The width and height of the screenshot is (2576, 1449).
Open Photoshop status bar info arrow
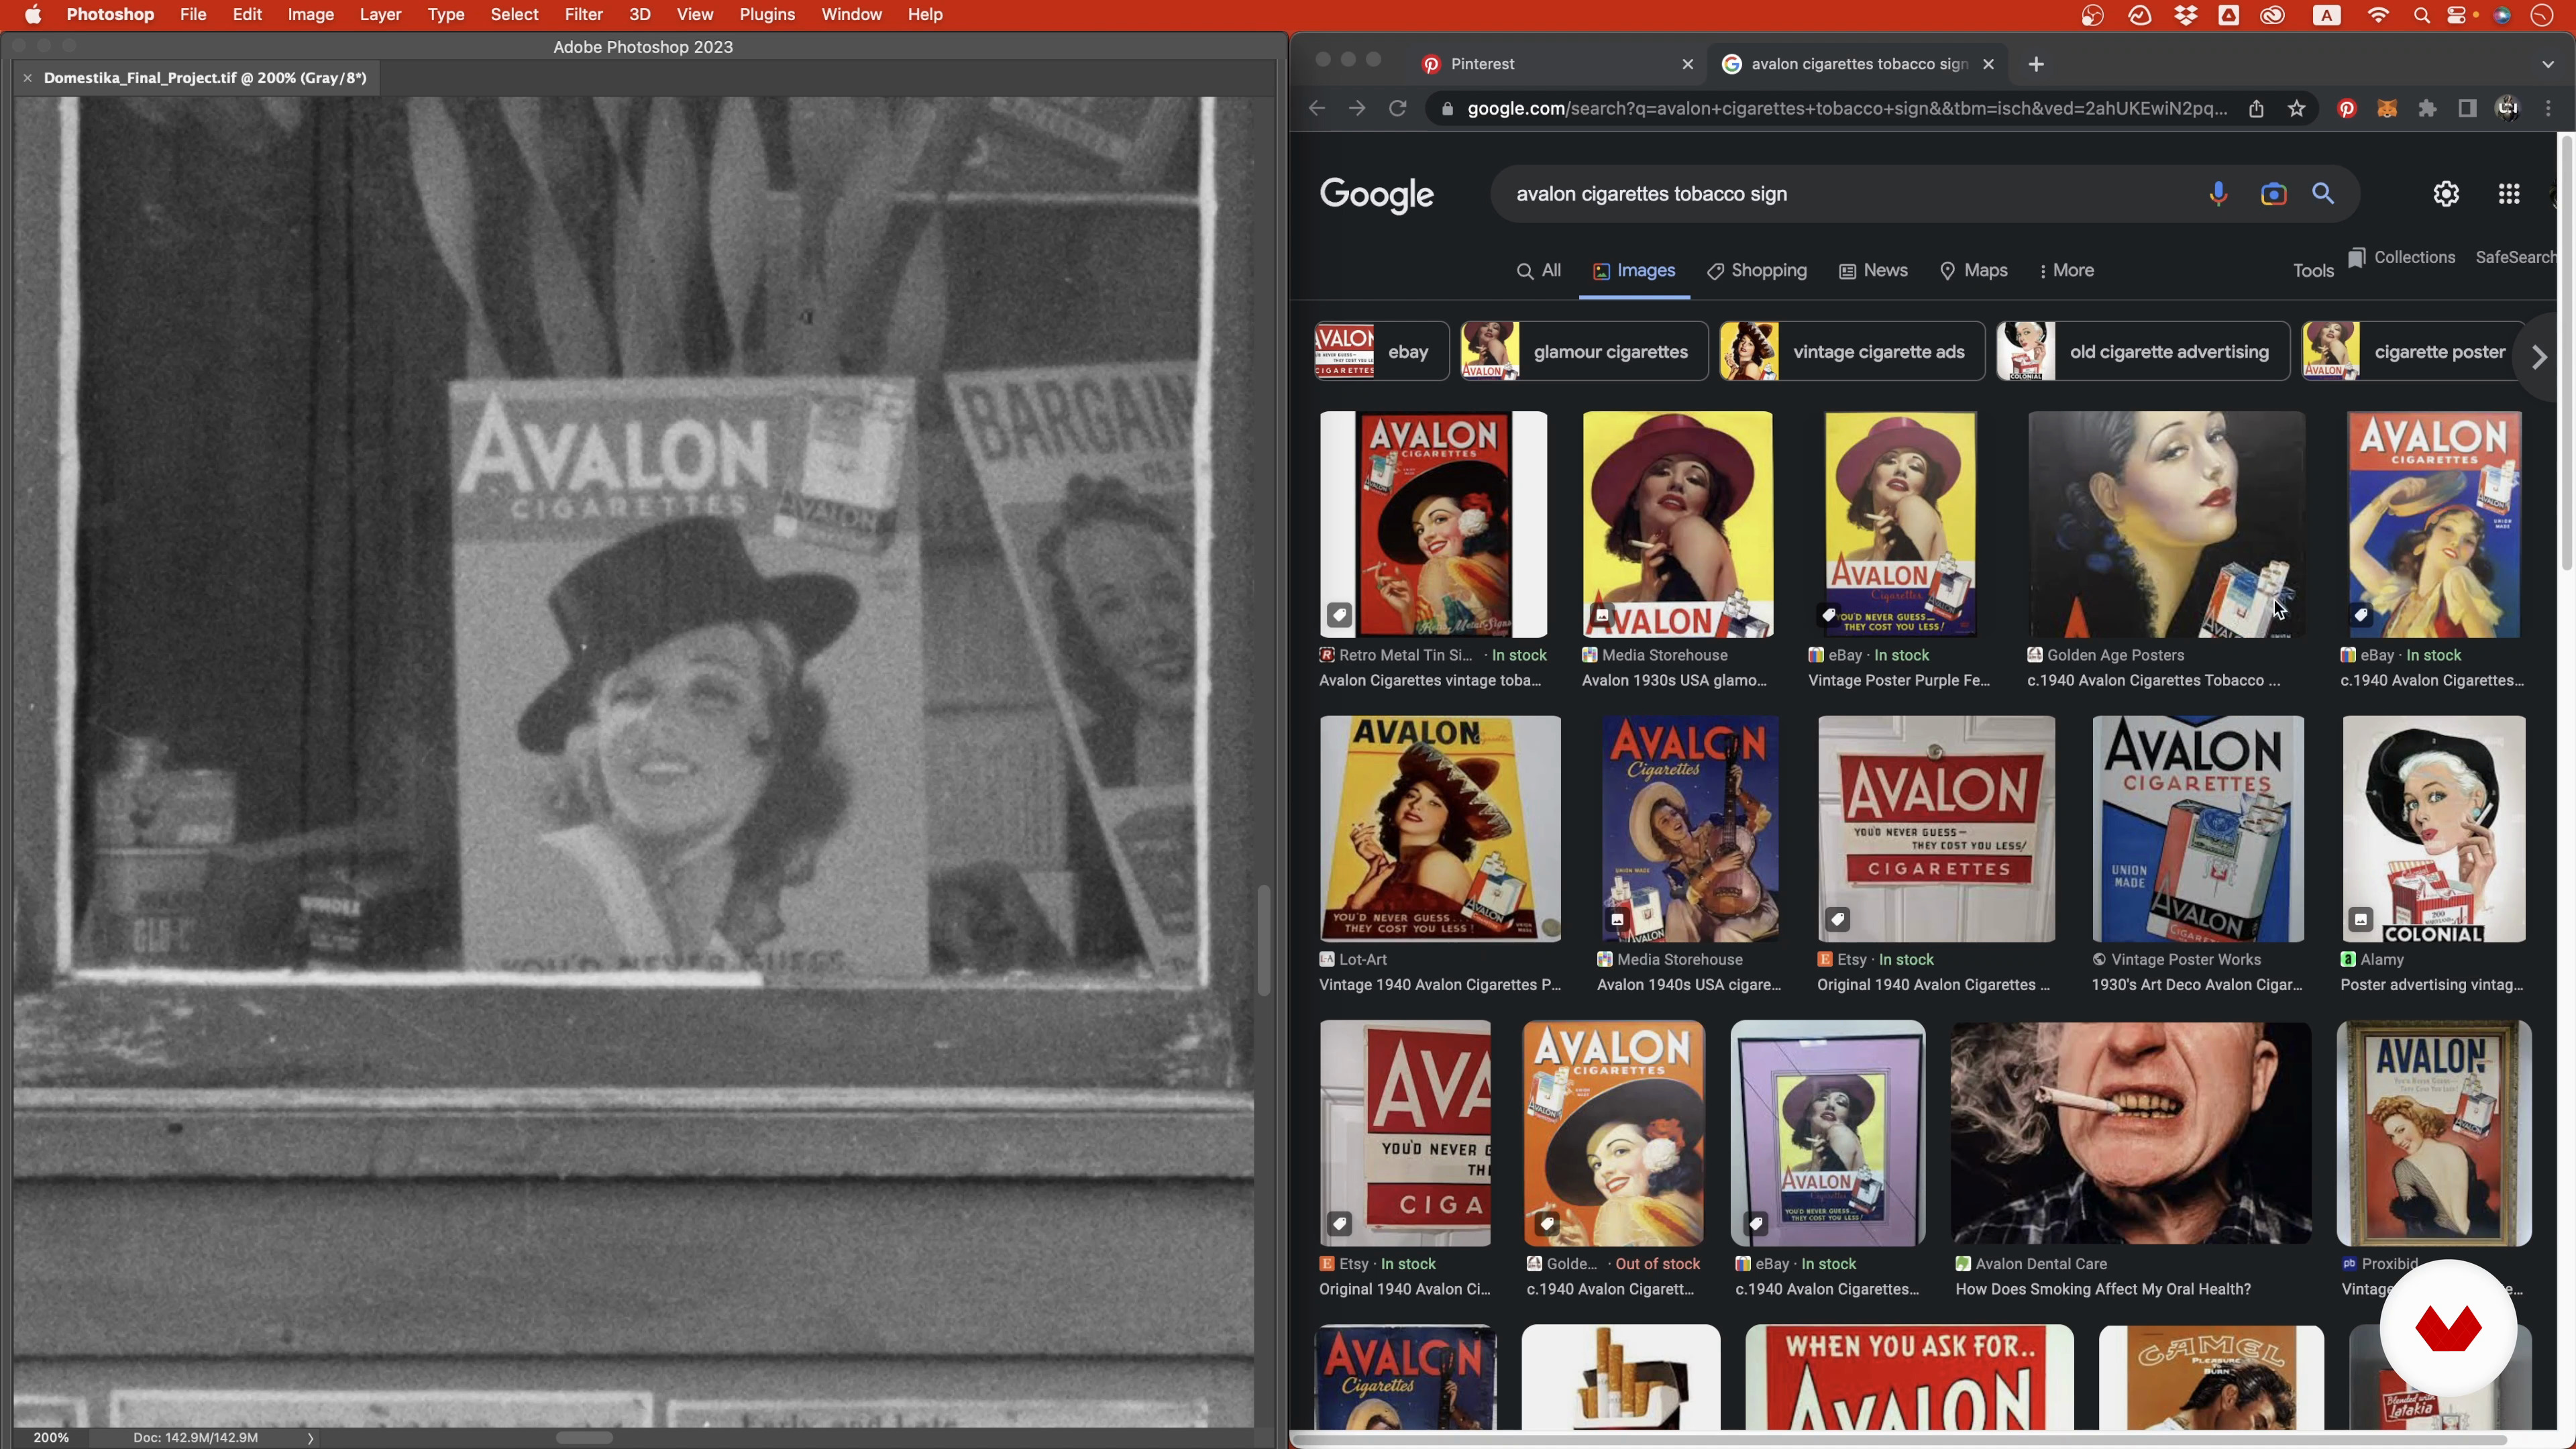point(311,1438)
